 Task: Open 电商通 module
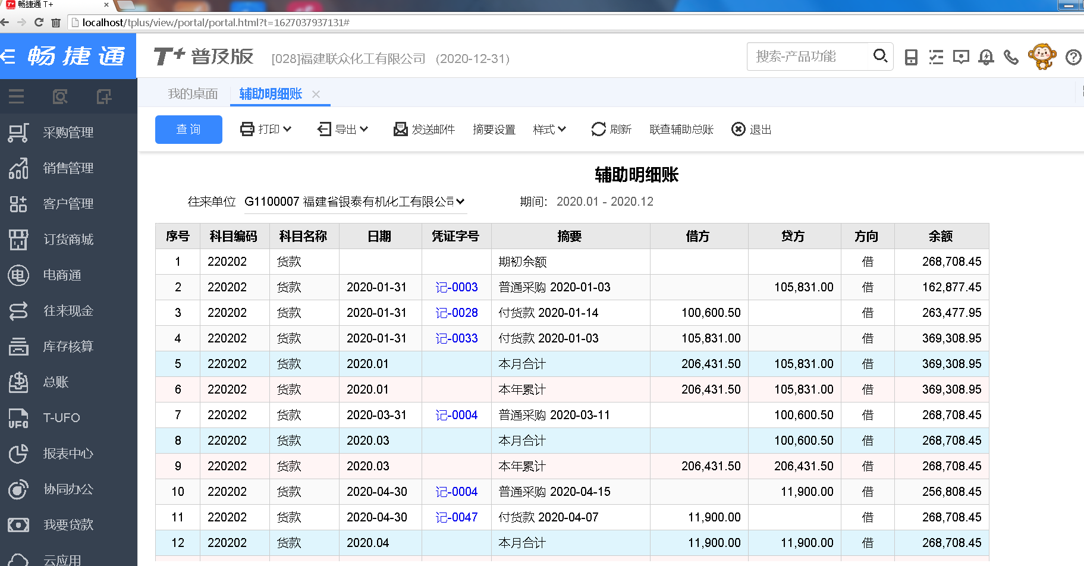click(68, 275)
